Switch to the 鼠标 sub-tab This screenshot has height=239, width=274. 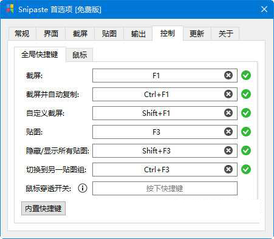80,55
